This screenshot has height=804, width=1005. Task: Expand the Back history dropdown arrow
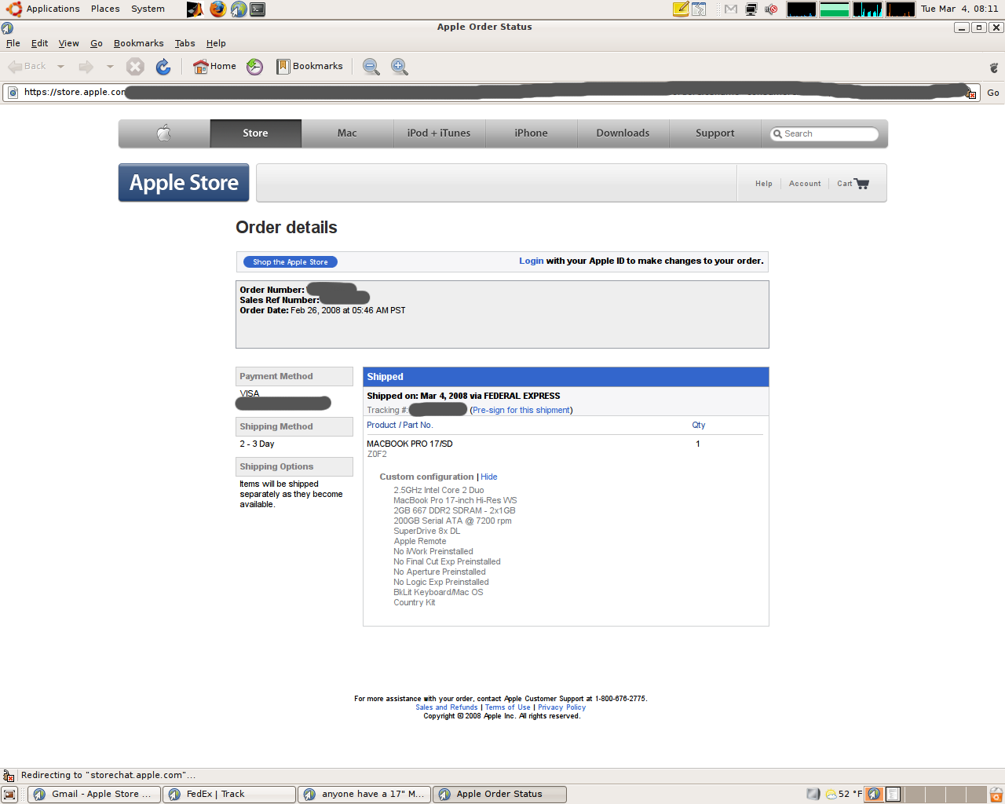[x=60, y=67]
